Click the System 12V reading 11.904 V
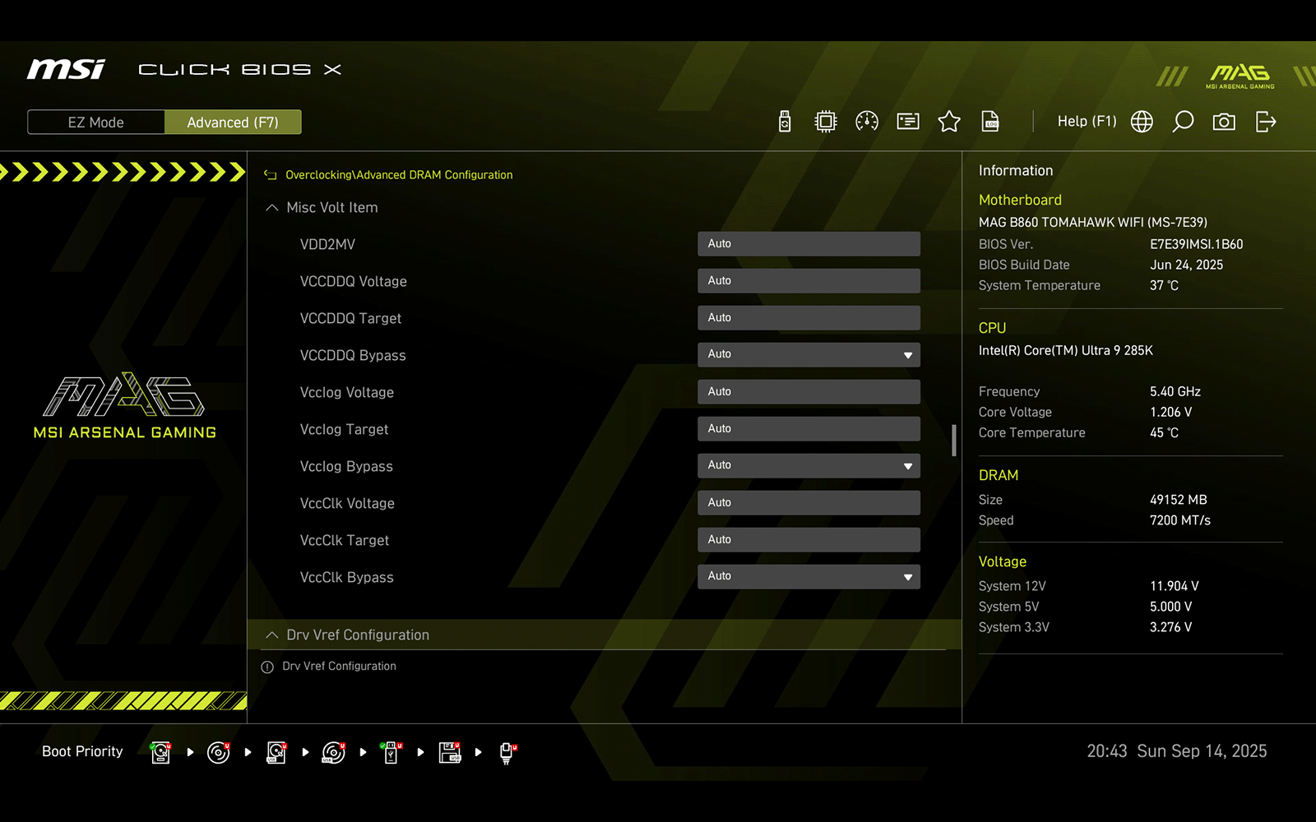This screenshot has height=822, width=1316. tap(1175, 586)
